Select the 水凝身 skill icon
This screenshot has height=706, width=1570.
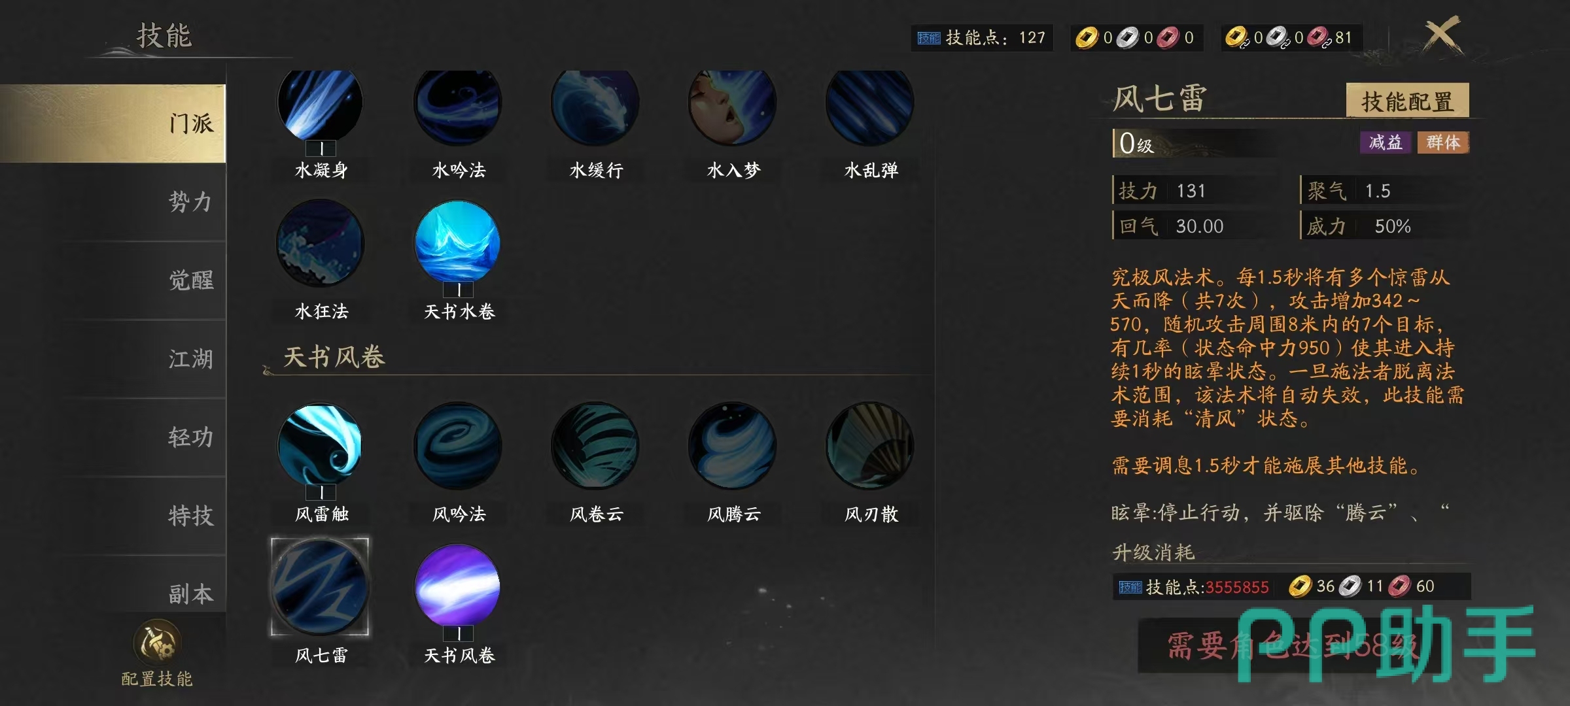pyautogui.click(x=321, y=103)
